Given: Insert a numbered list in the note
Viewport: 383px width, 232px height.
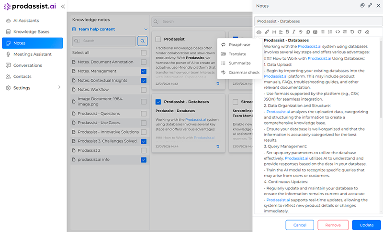Looking at the screenshot, I should click(330, 32).
